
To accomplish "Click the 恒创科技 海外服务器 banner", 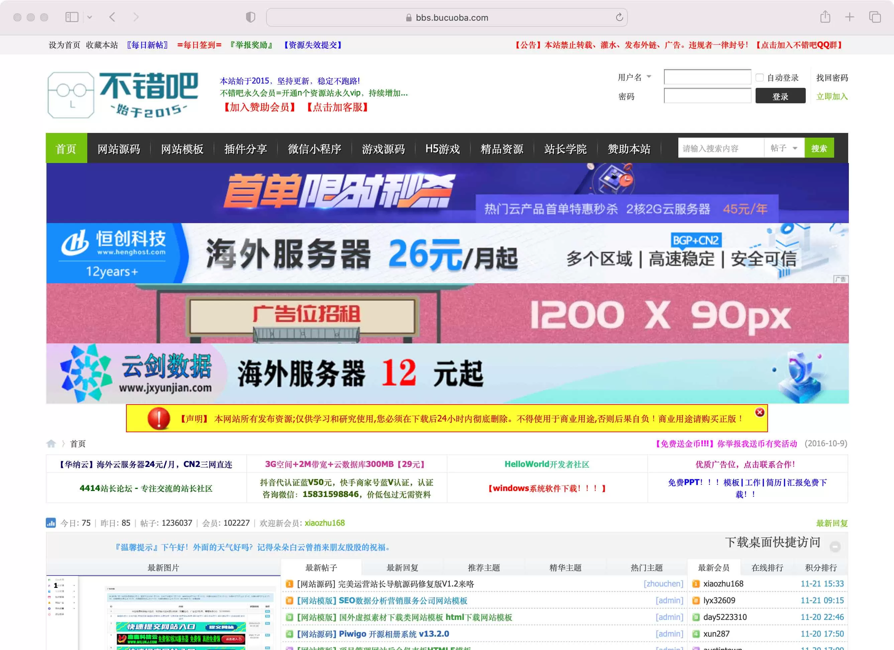I will (447, 253).
